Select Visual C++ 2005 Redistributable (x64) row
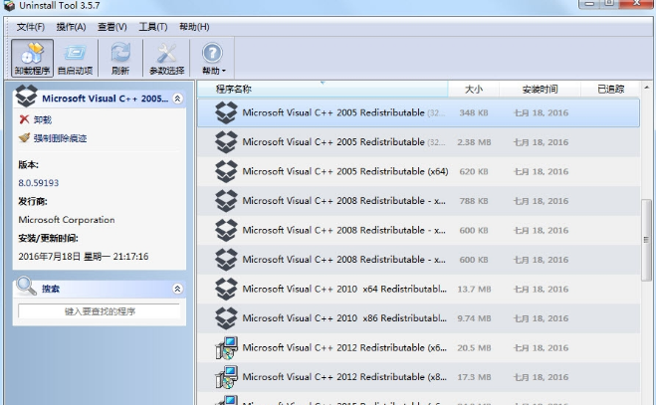The image size is (656, 405). (418, 171)
